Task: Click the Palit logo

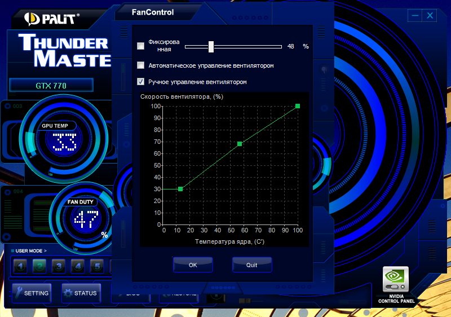Action: click(52, 19)
